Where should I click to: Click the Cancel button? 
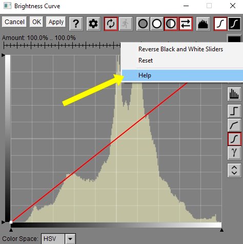point(14,22)
